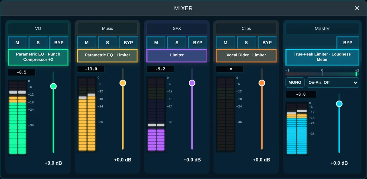Click the Clips level meter
The height and width of the screenshot is (179, 367).
pos(226,114)
